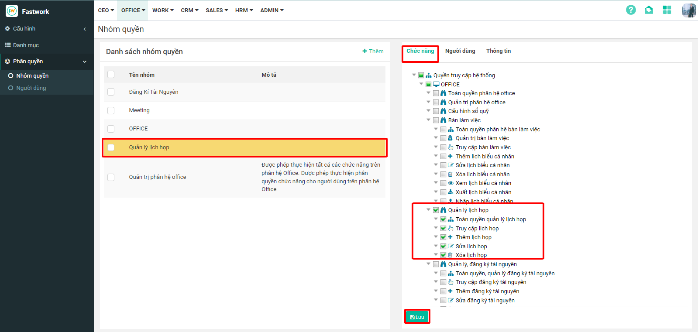Click the Fastwork logo icon
698x332 pixels.
click(12, 11)
